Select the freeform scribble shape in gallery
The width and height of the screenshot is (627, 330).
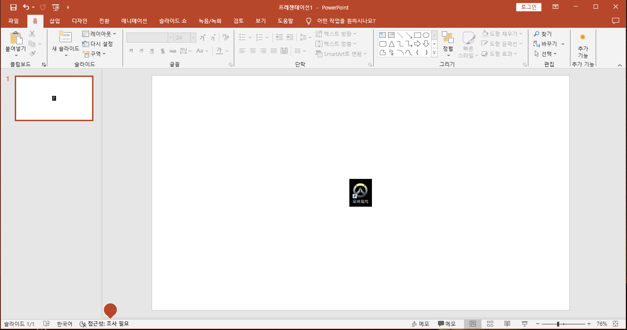(x=391, y=53)
